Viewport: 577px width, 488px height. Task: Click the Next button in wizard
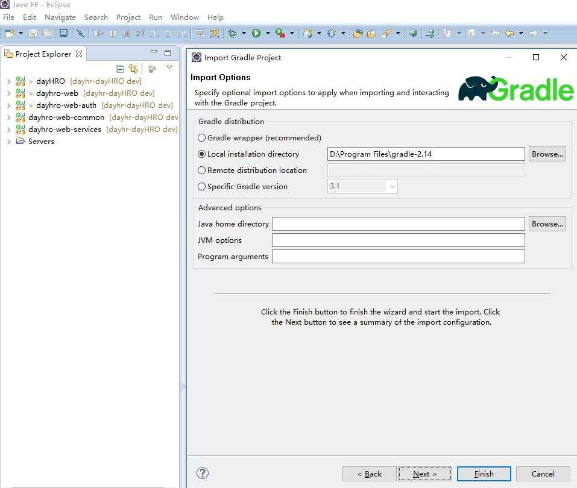425,474
